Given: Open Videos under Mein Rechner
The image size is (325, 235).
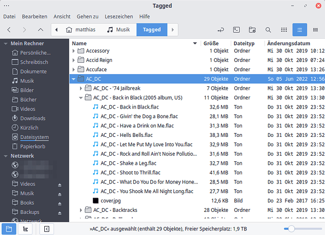Looking at the screenshot, I should (24, 109).
